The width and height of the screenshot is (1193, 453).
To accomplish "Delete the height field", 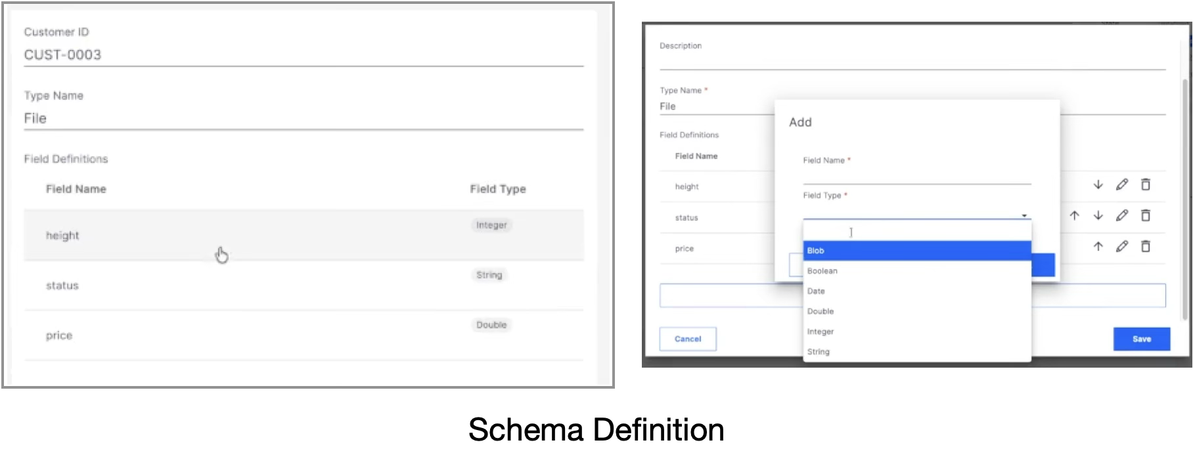I will pyautogui.click(x=1146, y=184).
